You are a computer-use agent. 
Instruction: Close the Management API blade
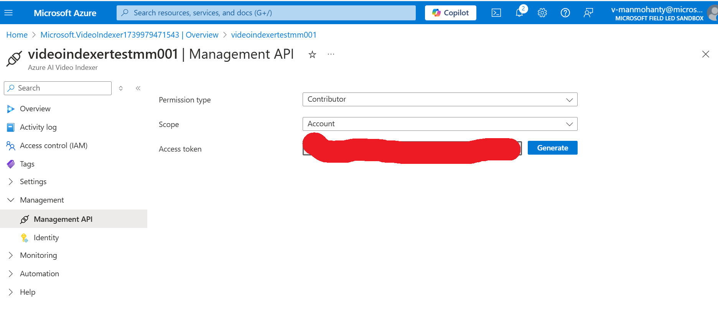705,54
